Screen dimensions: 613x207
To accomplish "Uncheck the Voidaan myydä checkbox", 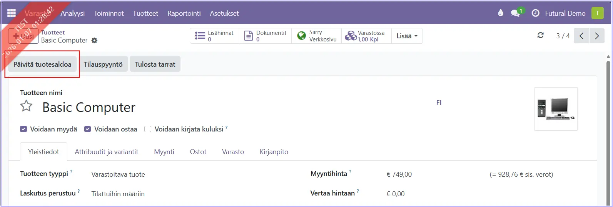I will [23, 129].
